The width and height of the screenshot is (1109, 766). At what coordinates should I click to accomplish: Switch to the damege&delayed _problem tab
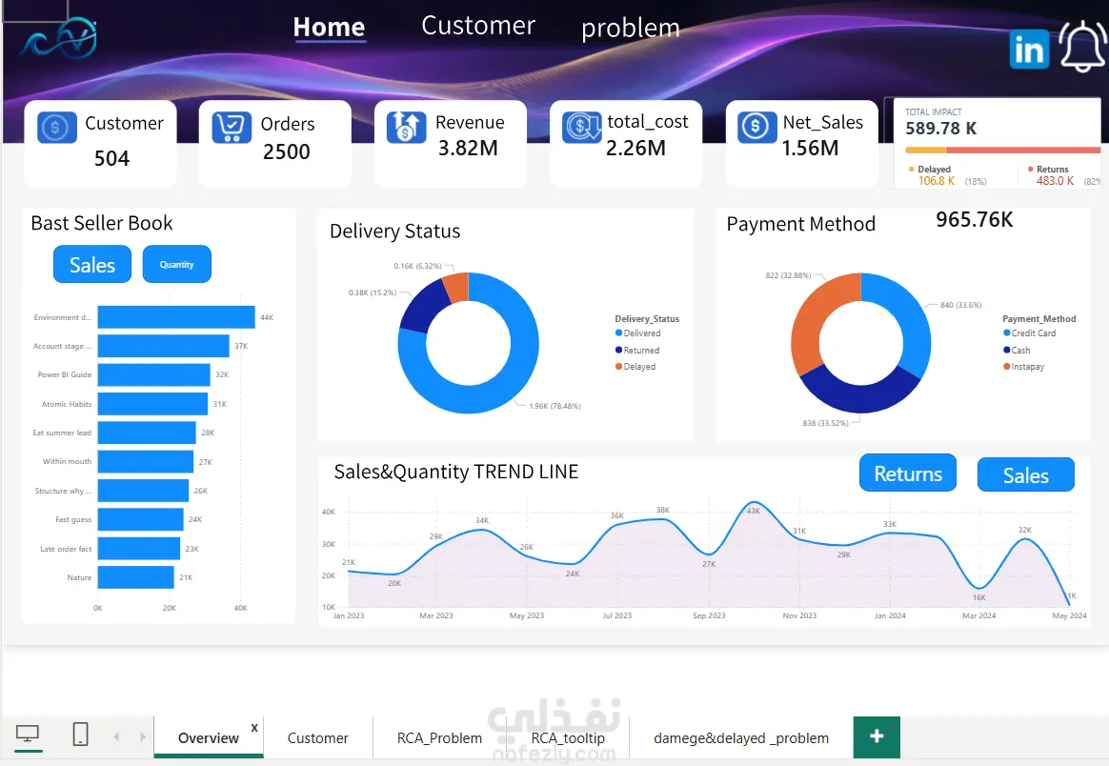coord(740,737)
